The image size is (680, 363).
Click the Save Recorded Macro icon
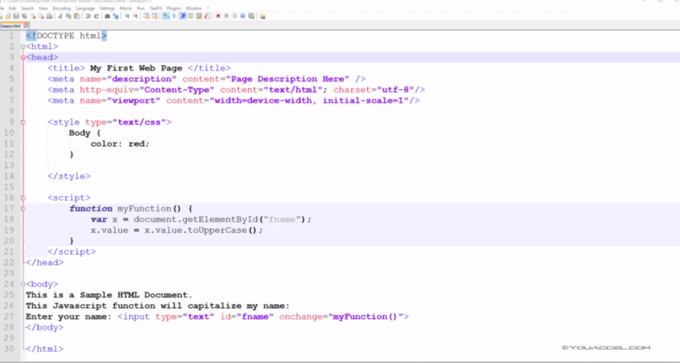252,16
